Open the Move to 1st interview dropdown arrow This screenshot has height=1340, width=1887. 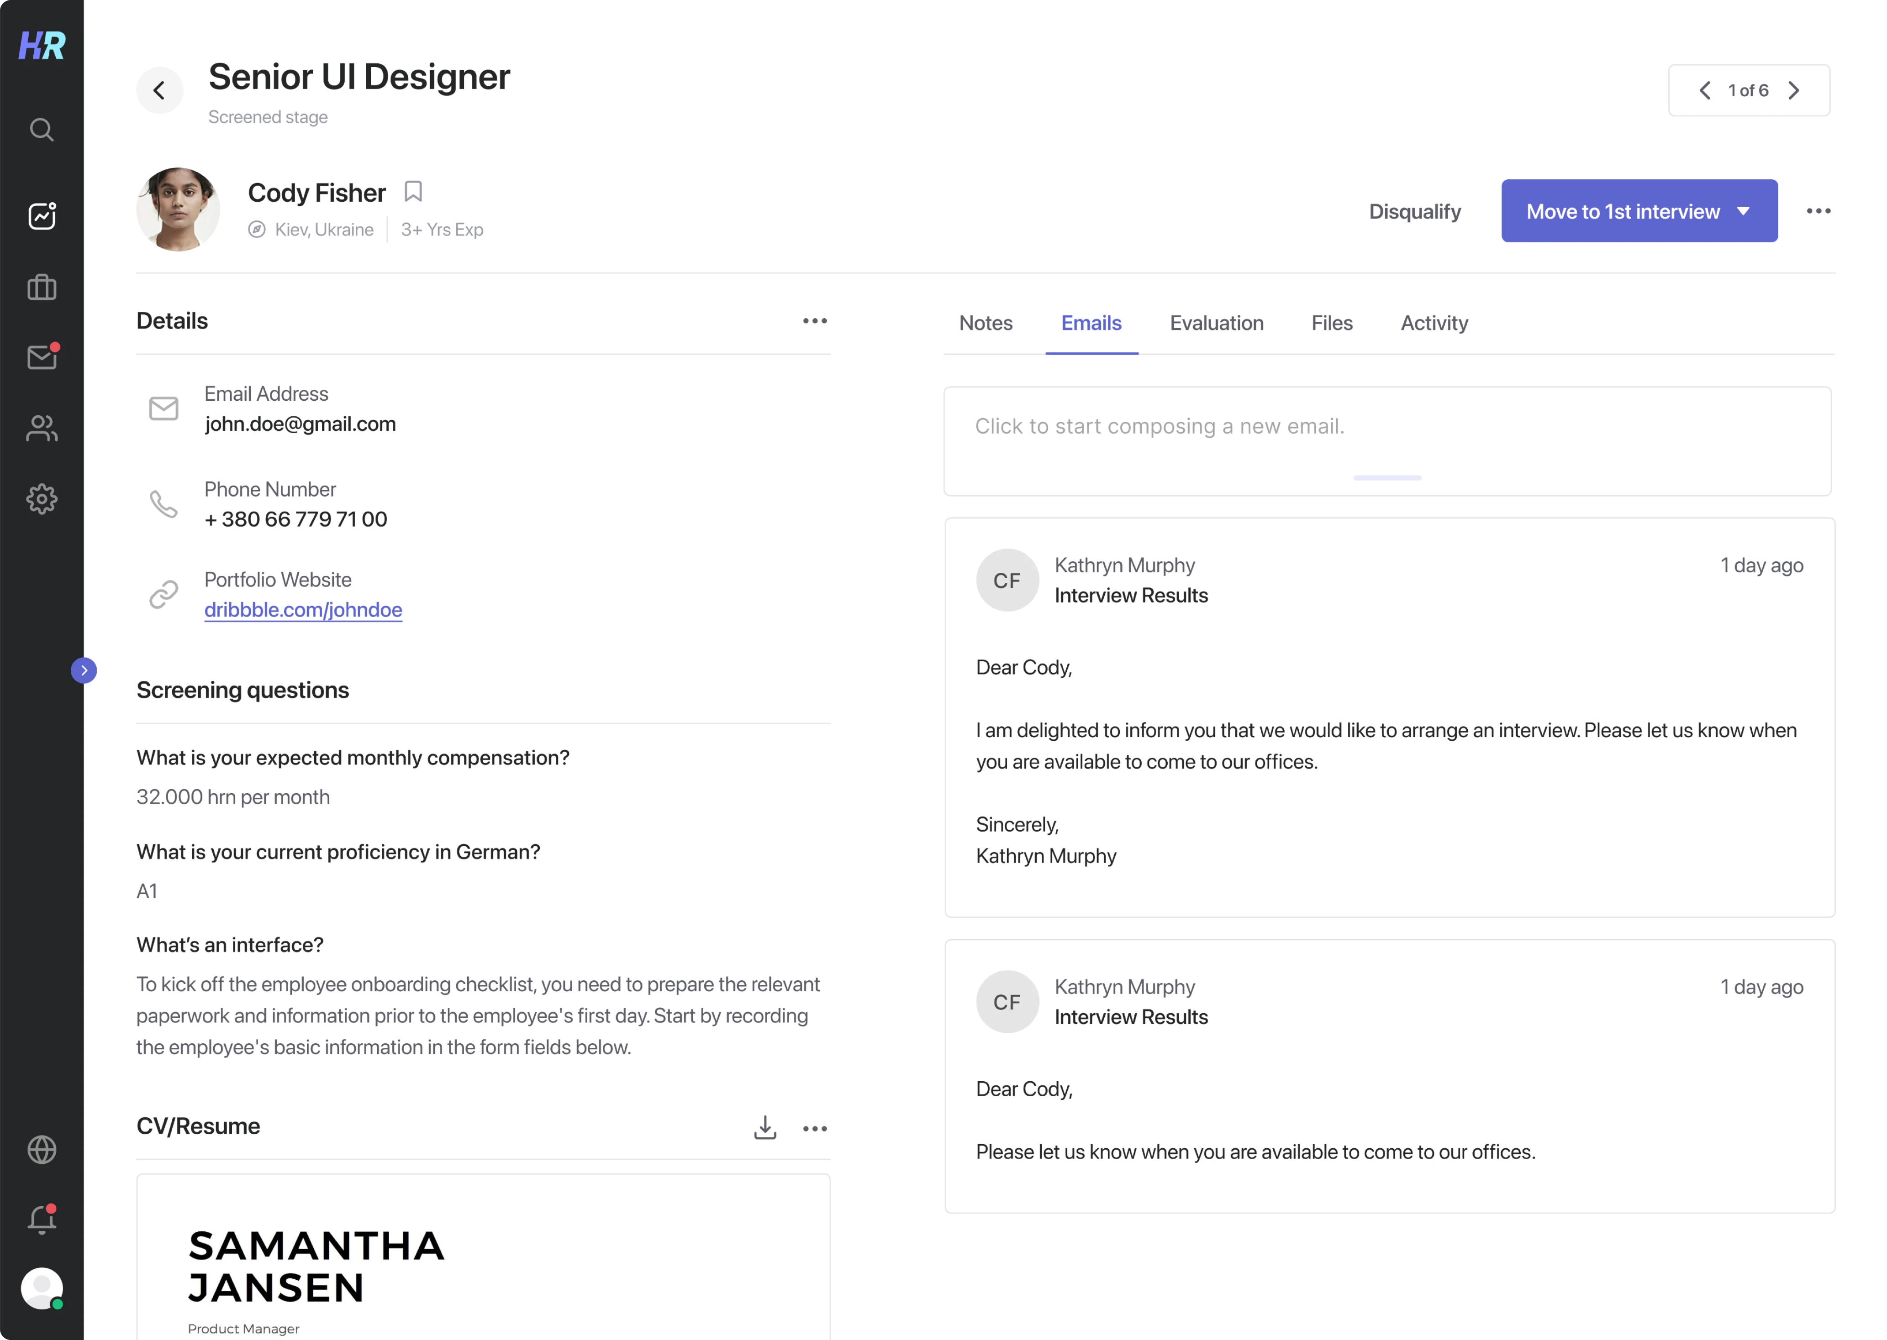pos(1743,211)
